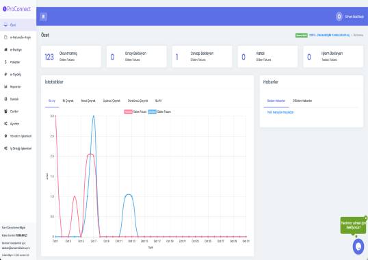
Task: Toggle the pink Gelen Fatura legend swatch
Action: (128, 112)
